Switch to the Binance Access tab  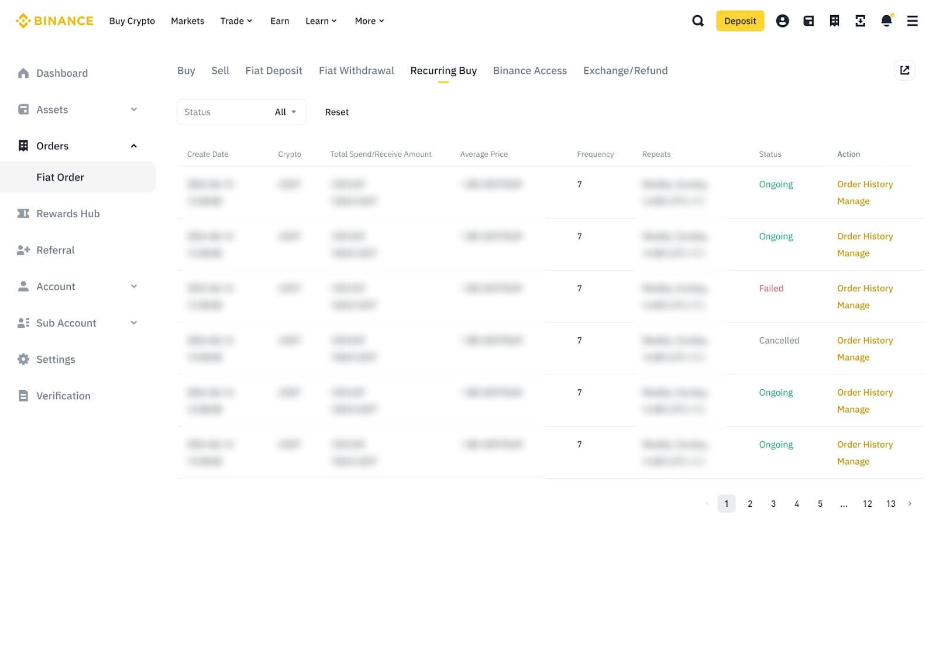pos(530,71)
